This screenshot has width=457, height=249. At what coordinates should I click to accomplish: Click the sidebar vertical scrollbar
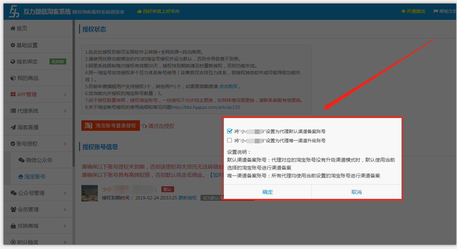(74, 93)
